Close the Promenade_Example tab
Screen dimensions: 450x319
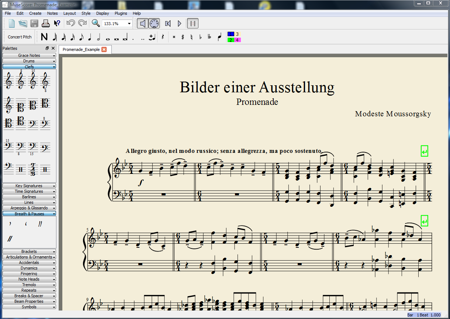coord(104,49)
